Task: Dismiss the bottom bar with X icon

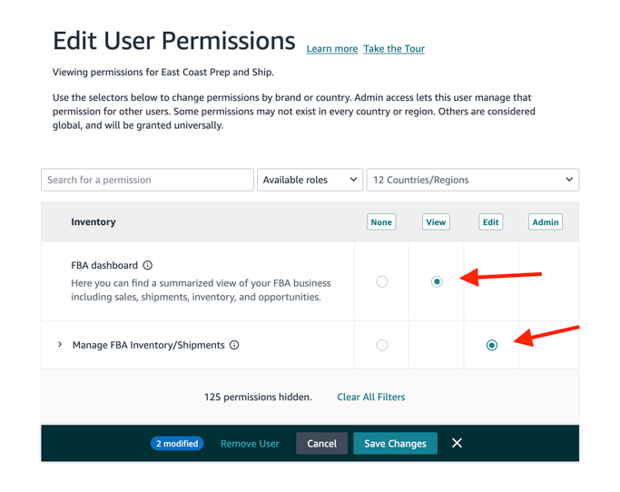Action: [457, 443]
